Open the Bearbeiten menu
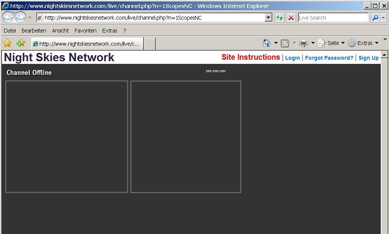The height and width of the screenshot is (234, 389). click(x=34, y=31)
